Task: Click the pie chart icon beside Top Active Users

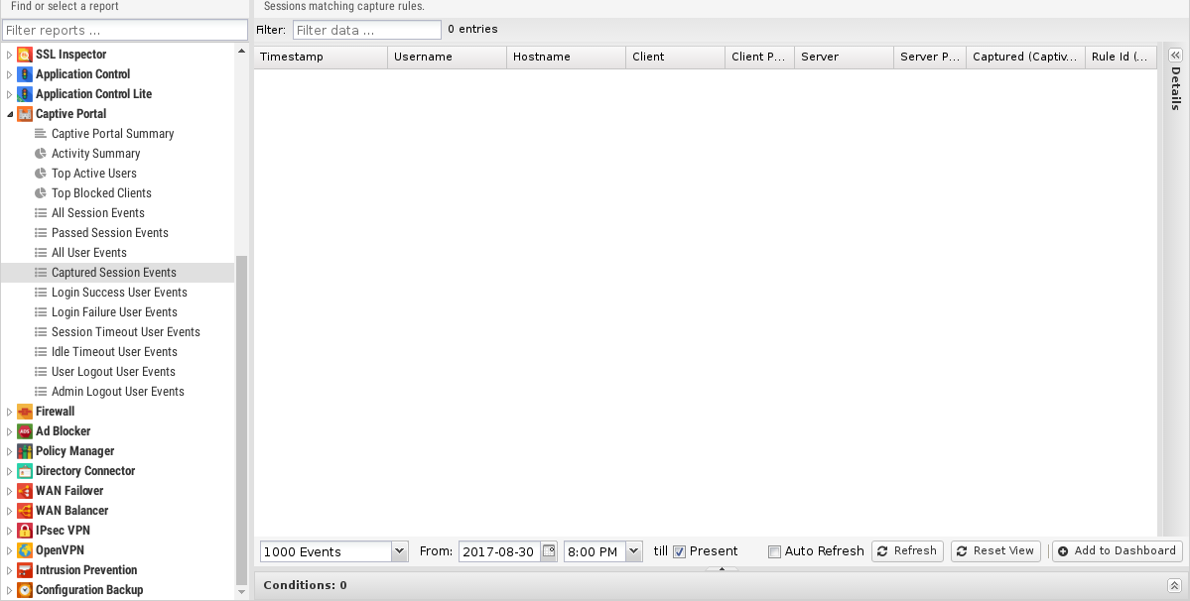Action: point(41,173)
